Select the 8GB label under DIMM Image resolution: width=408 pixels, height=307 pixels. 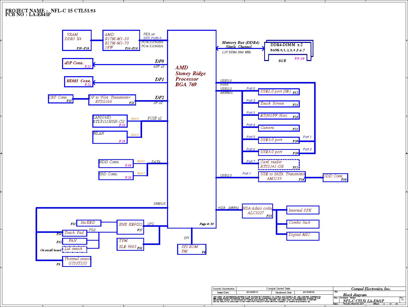point(282,61)
